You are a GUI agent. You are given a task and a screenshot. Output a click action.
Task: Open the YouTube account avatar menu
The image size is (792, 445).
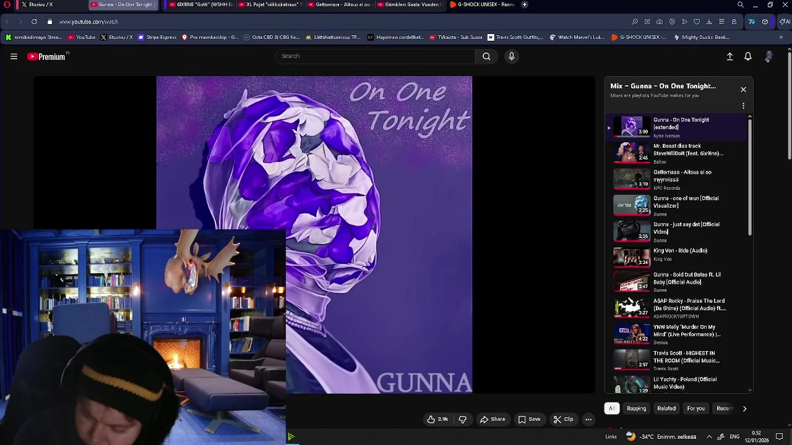768,56
